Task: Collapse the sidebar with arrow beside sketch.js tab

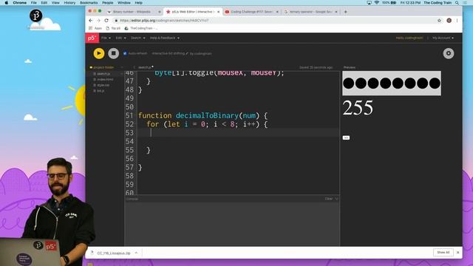Action: point(134,67)
